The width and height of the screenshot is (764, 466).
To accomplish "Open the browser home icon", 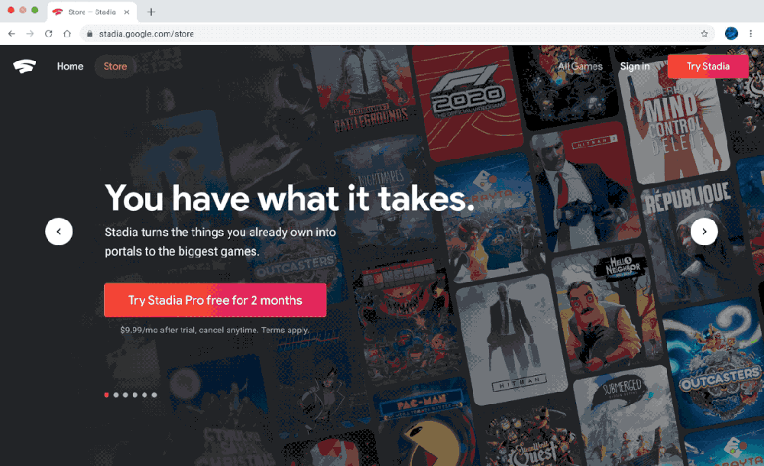I will point(67,34).
